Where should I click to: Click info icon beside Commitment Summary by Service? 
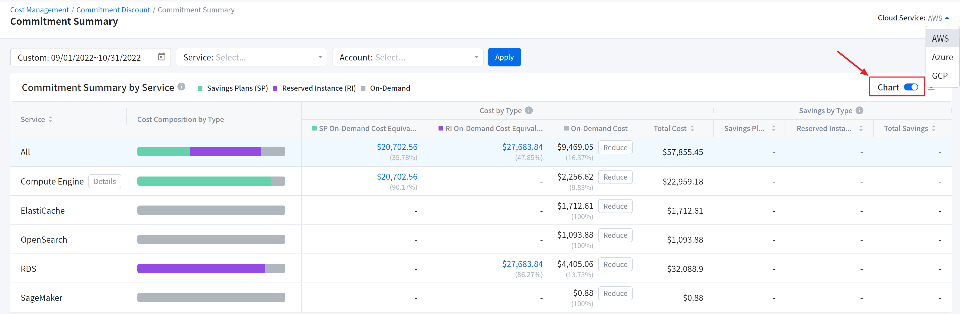click(x=181, y=87)
